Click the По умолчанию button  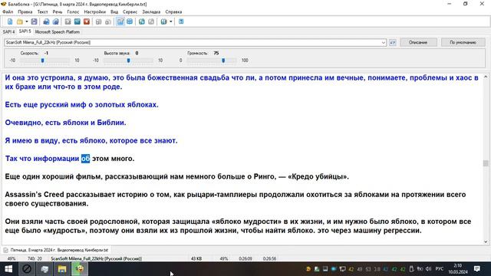(463, 43)
